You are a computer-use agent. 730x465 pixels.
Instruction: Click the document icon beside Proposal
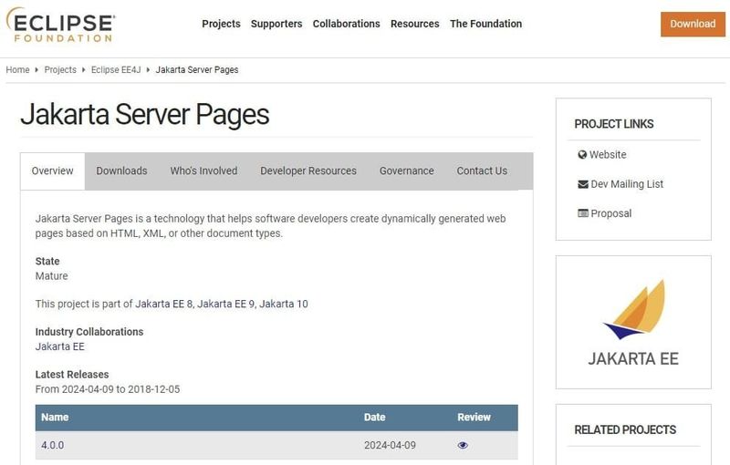(583, 213)
